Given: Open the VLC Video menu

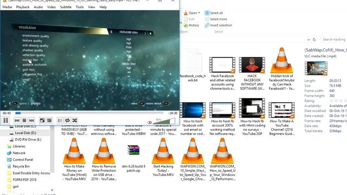Looking at the screenshot, I should 52,7.
